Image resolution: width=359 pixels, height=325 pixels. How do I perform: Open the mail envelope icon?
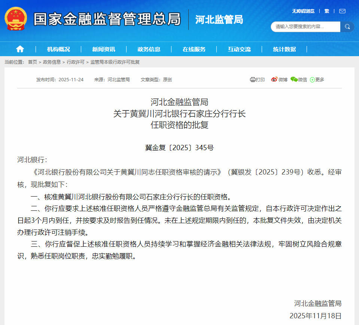click(342, 11)
